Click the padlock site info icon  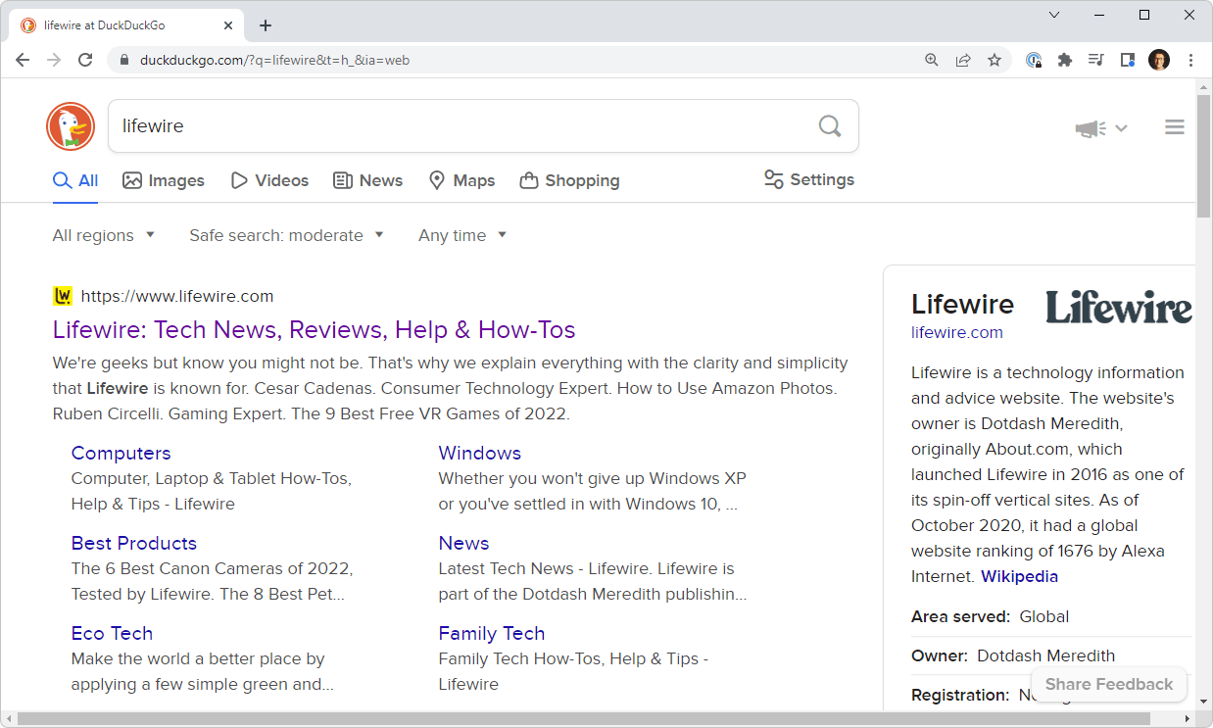tap(123, 60)
